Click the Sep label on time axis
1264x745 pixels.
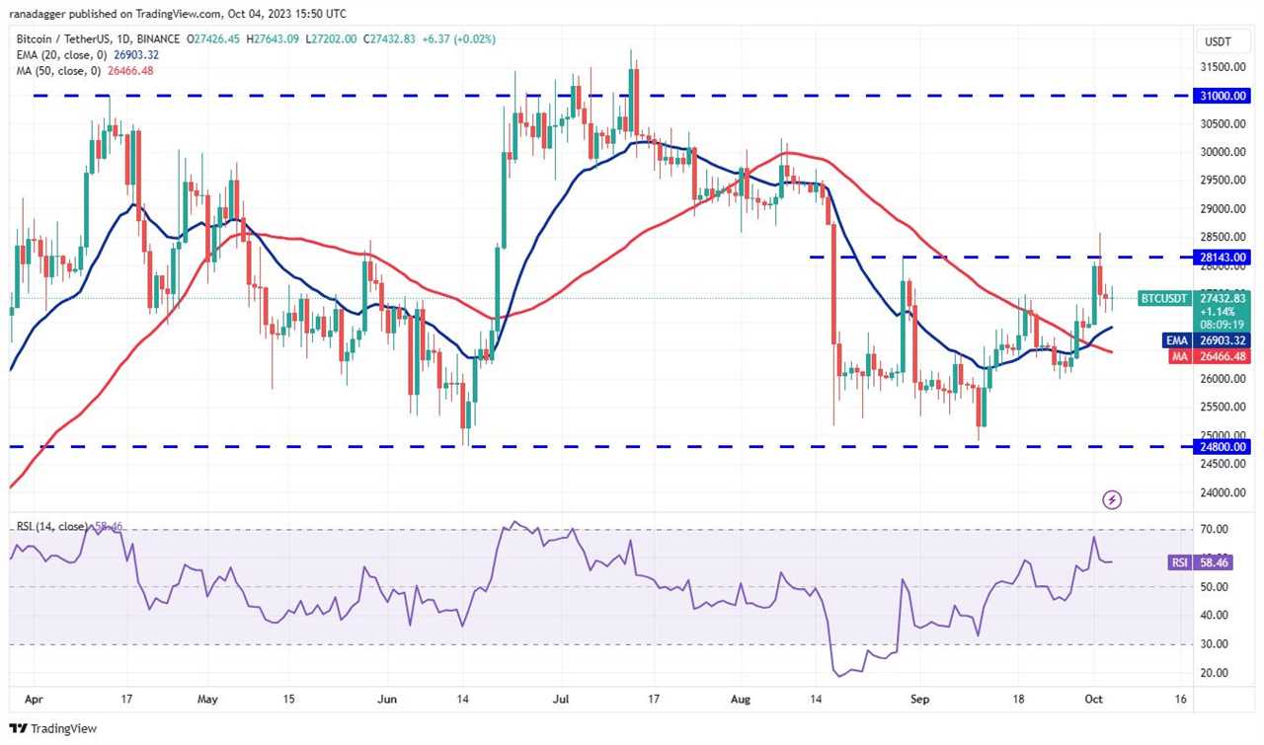pos(921,699)
